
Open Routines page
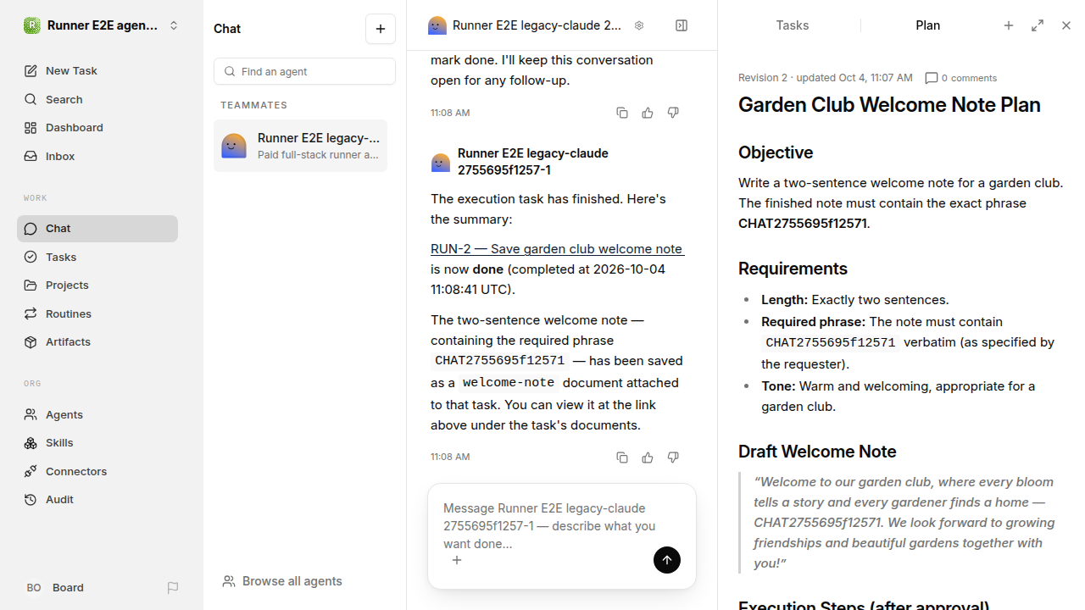point(97,313)
